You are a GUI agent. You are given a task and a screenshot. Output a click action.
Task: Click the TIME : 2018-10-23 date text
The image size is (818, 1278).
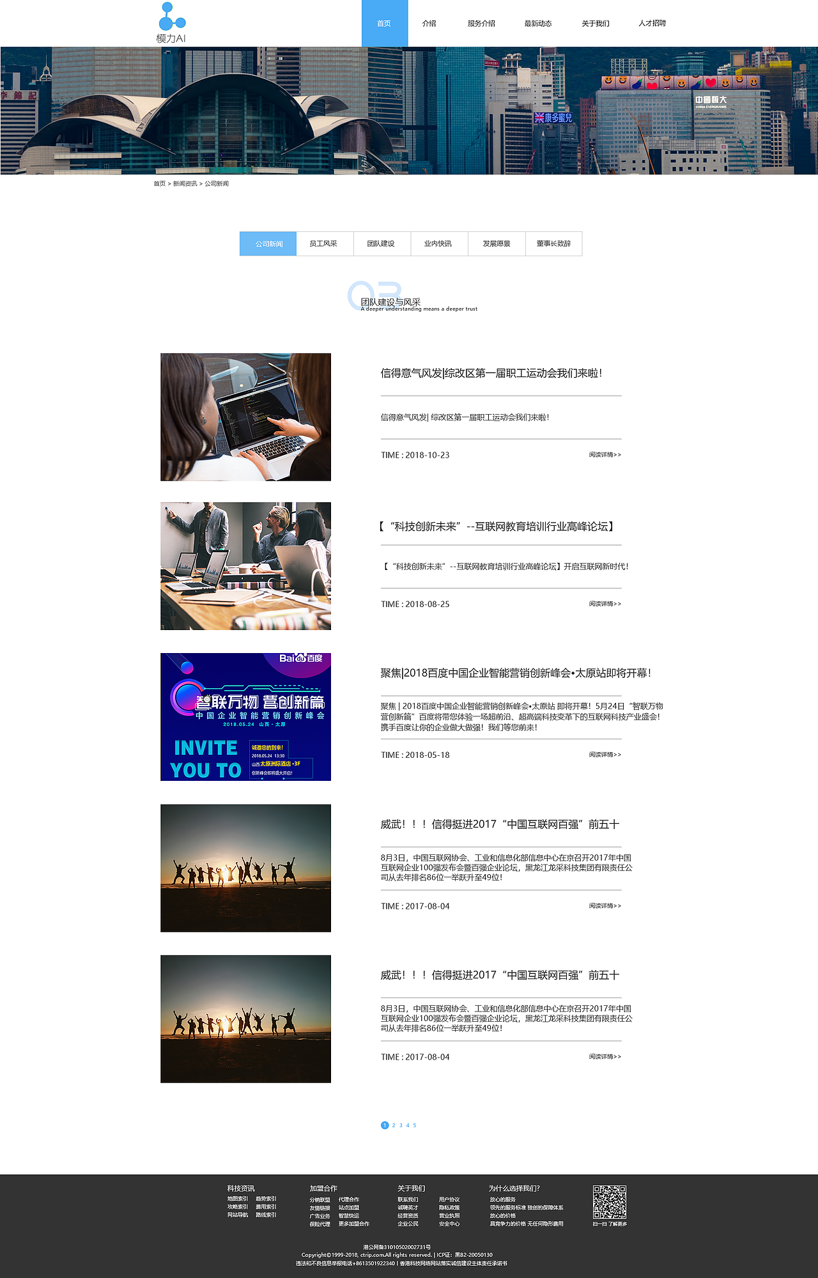pyautogui.click(x=415, y=456)
